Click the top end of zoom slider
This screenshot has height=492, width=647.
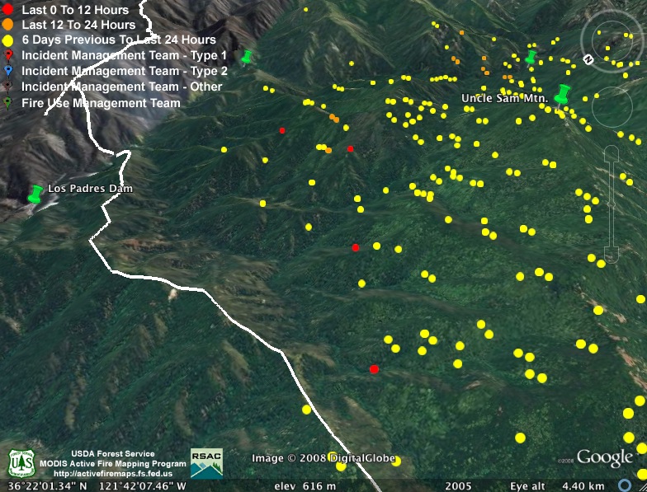(612, 153)
